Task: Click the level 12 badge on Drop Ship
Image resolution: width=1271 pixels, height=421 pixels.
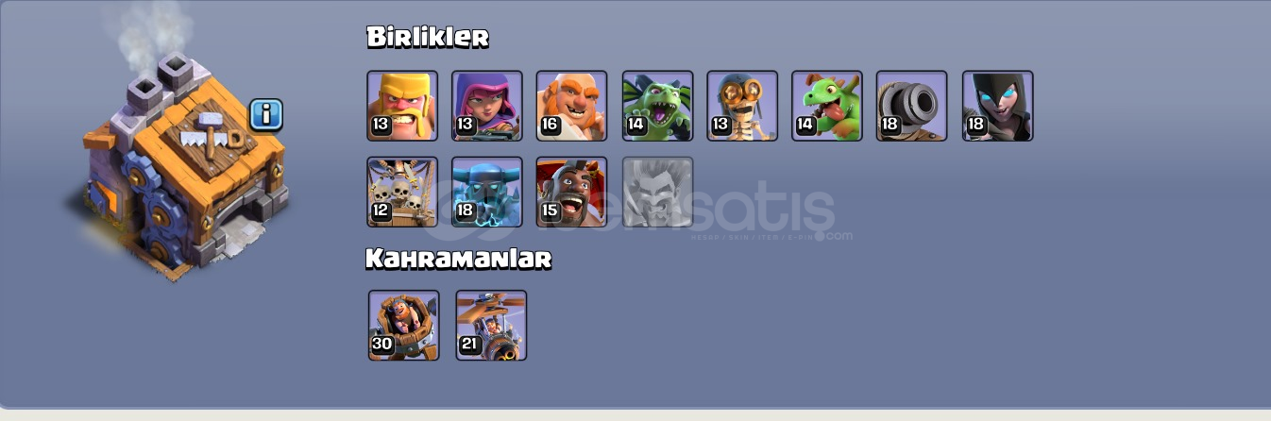Action: pos(381,211)
